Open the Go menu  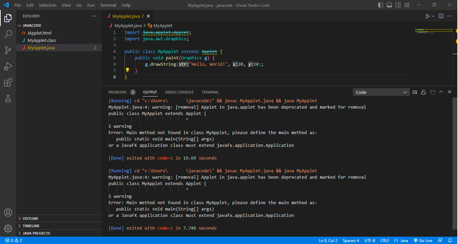[x=79, y=5]
